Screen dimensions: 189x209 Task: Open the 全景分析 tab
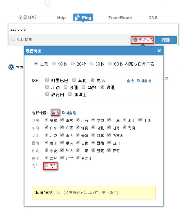point(27,18)
